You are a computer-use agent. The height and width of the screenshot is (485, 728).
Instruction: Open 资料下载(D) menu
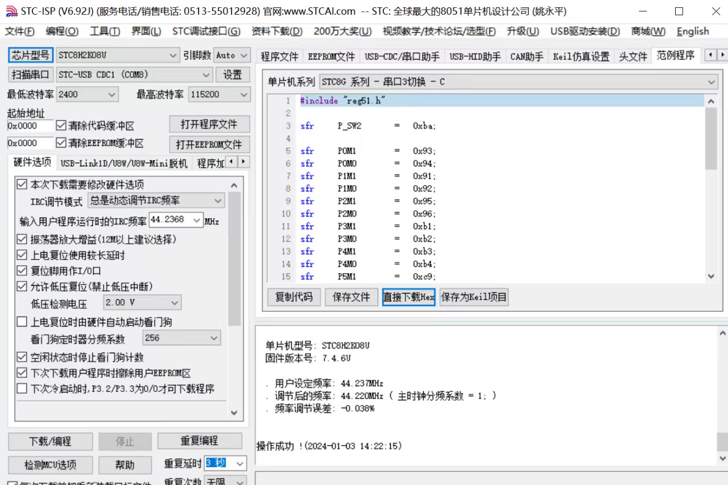pos(277,31)
